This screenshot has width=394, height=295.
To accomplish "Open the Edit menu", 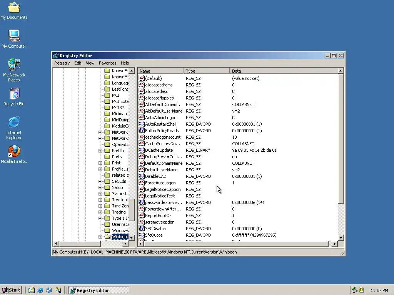I will pos(78,63).
